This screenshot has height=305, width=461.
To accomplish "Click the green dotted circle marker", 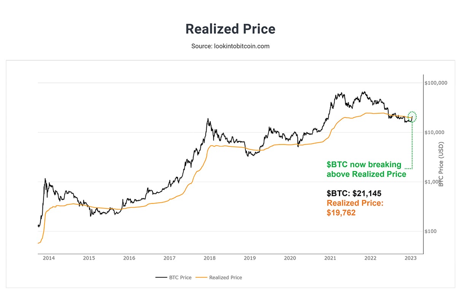I will pyautogui.click(x=412, y=117).
